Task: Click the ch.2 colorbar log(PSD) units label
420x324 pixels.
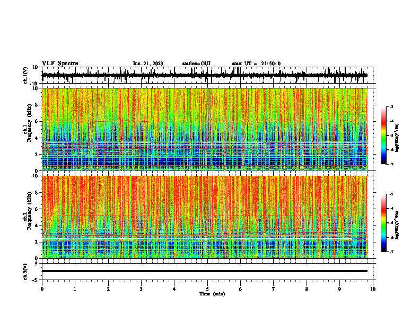Action: [397, 225]
